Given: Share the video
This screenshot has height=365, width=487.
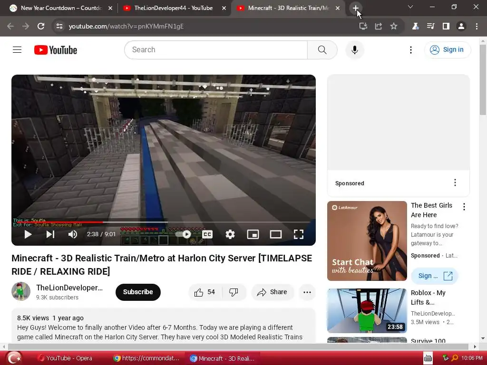Looking at the screenshot, I should click(273, 292).
